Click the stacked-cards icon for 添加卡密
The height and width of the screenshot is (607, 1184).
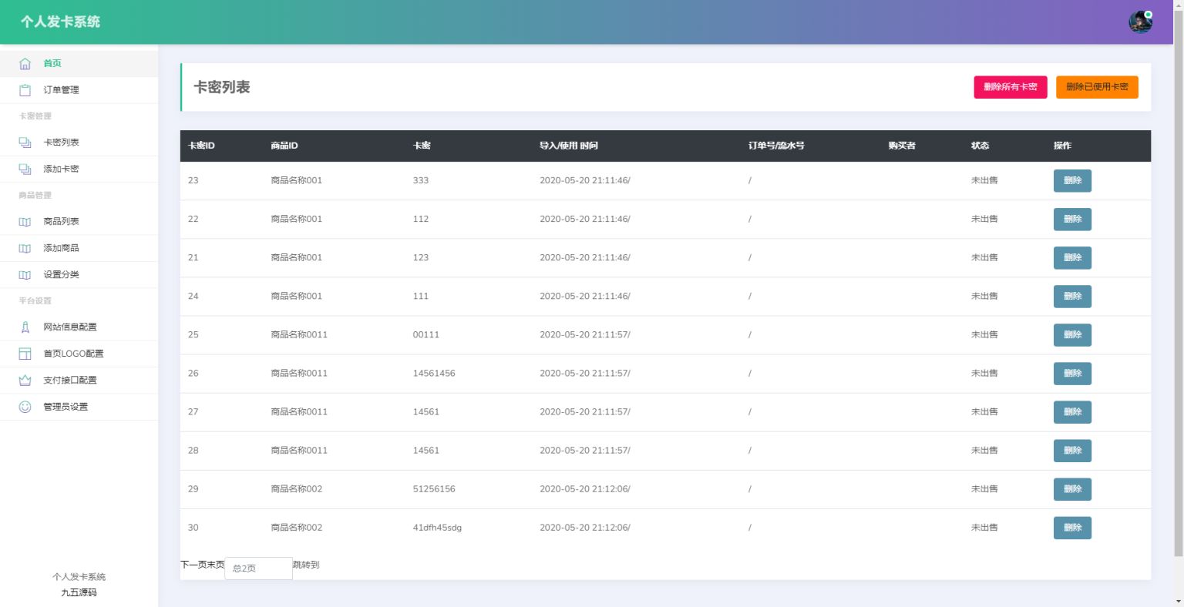25,169
